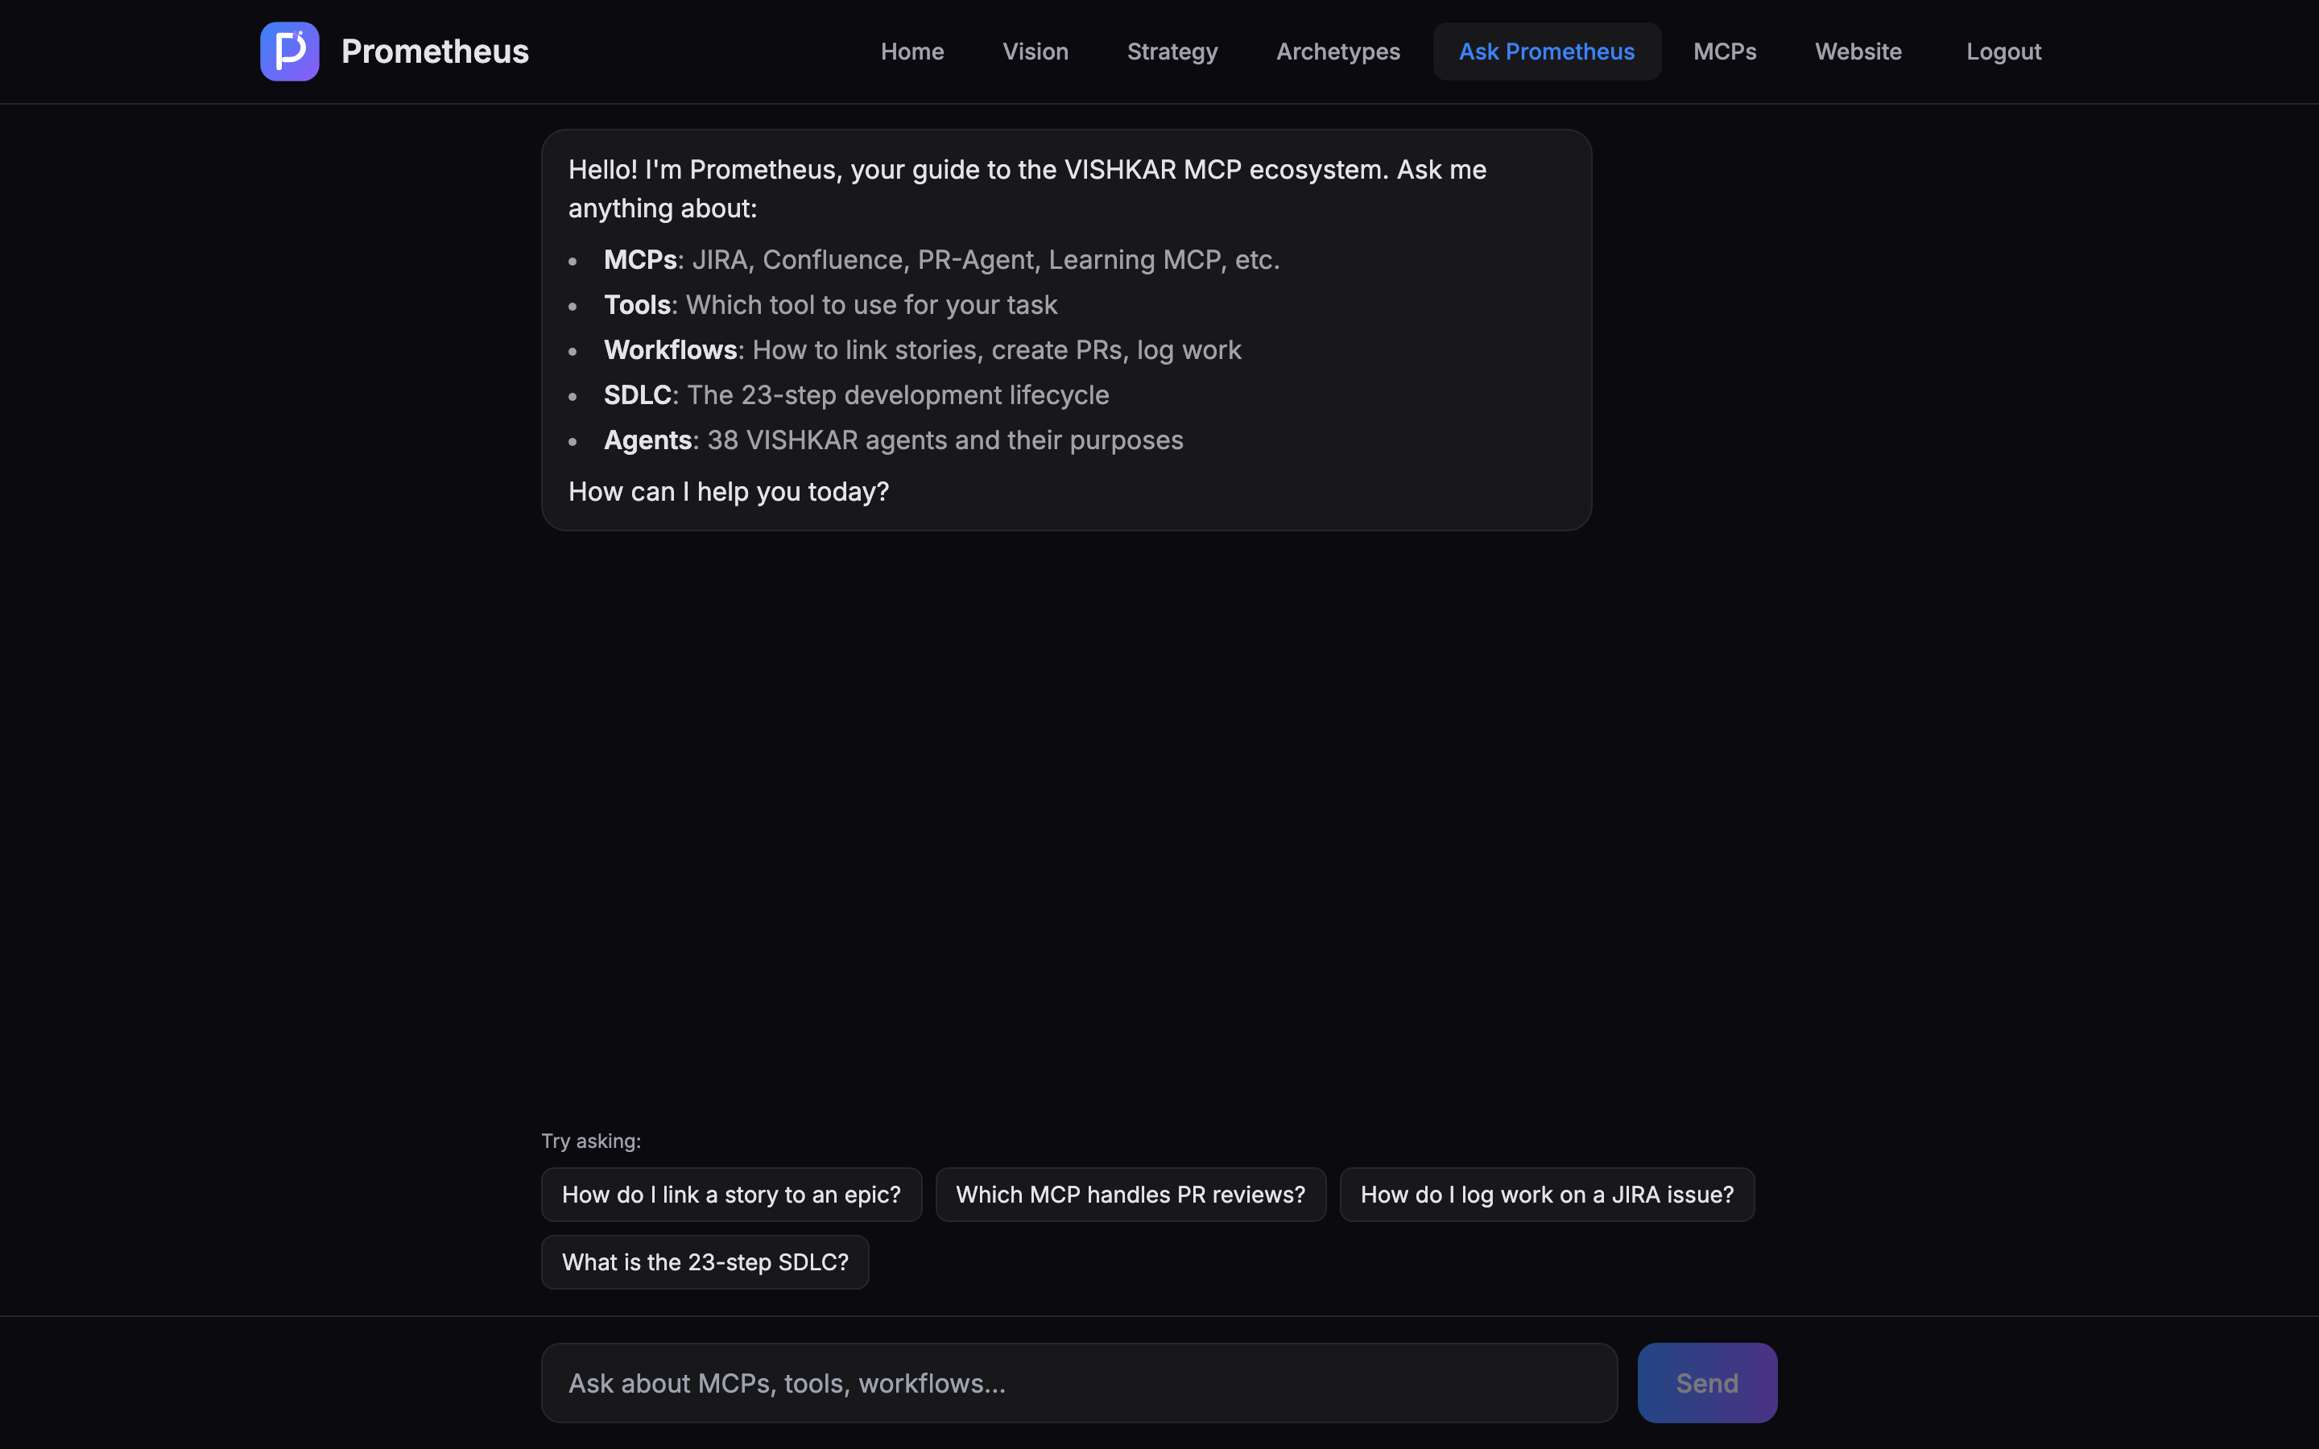Click the Send button
The width and height of the screenshot is (2319, 1449).
pos(1707,1382)
